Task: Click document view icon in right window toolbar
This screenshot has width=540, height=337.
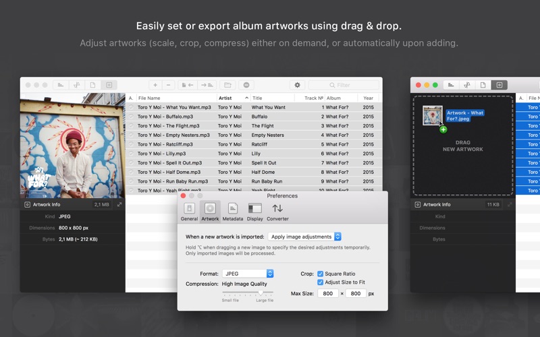Action: tap(483, 85)
